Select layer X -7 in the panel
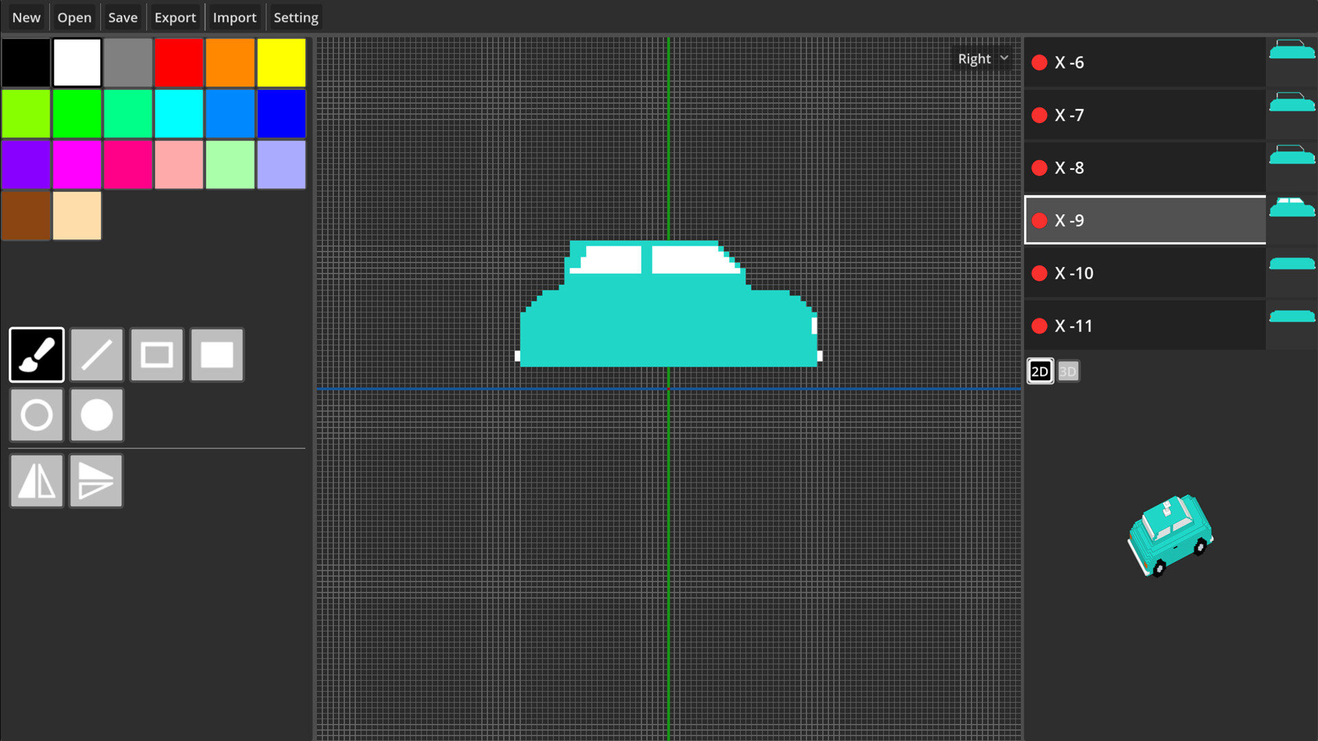Screen dimensions: 1318x741 point(1140,115)
